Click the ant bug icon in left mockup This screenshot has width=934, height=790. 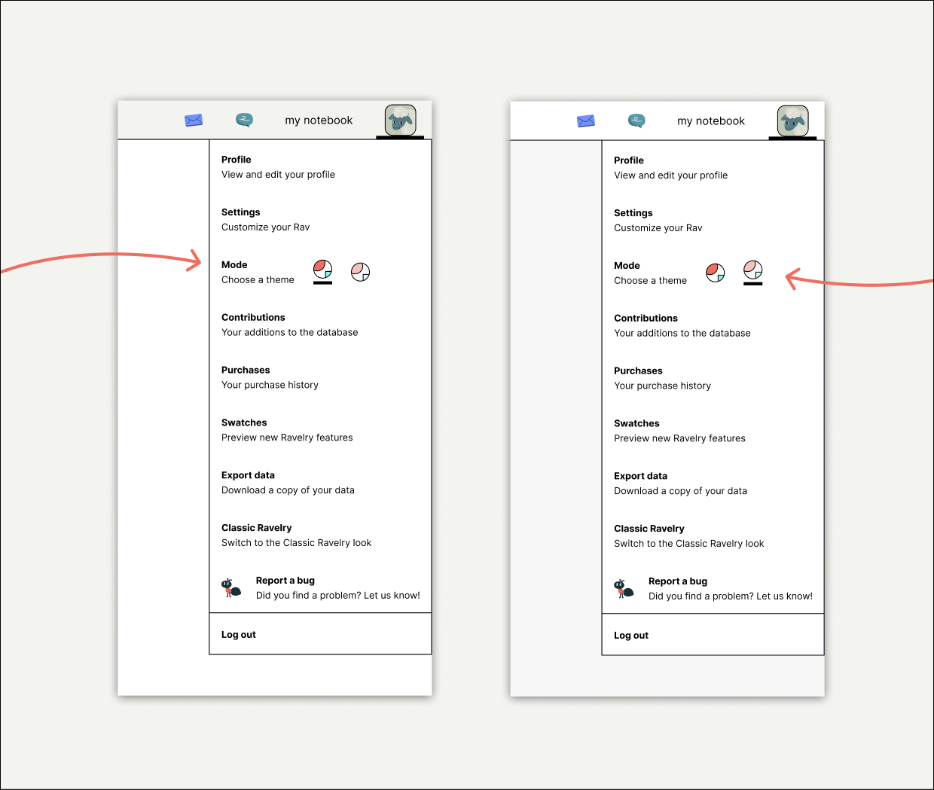231,587
